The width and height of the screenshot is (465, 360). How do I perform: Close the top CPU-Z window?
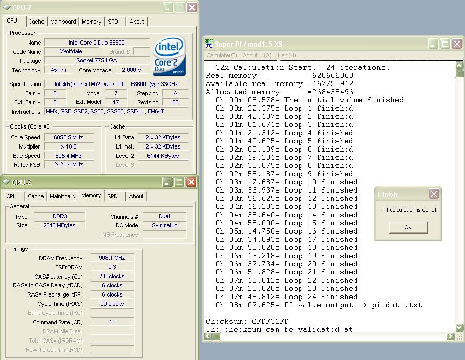192,7
